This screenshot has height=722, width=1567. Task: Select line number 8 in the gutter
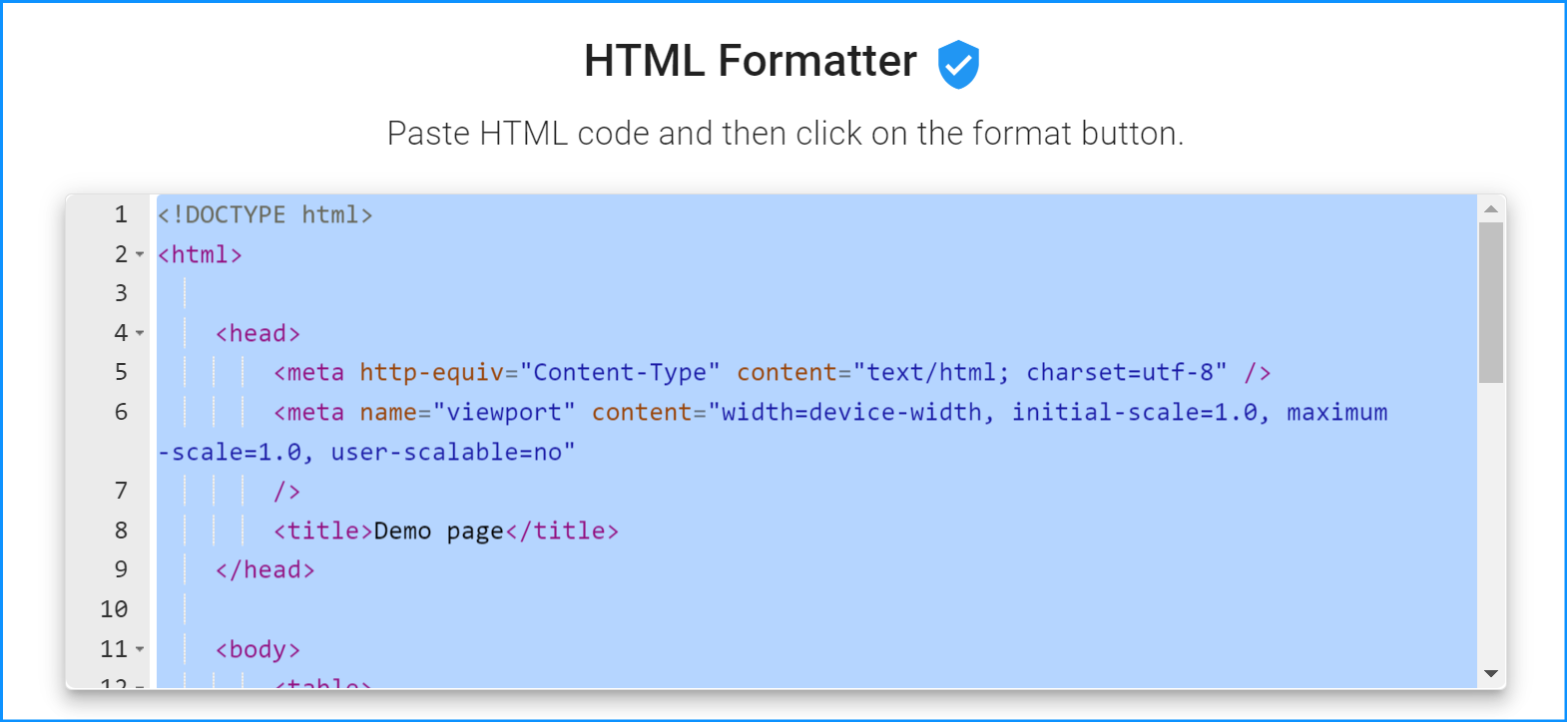(121, 530)
